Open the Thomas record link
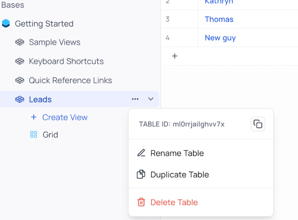Screen dimensions: 298x220 coord(219,19)
